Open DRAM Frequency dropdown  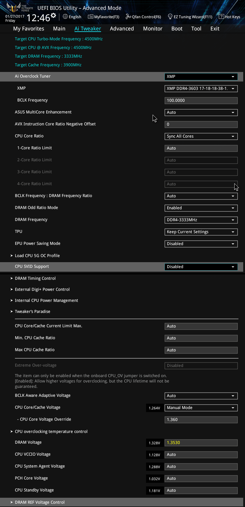[x=201, y=220]
